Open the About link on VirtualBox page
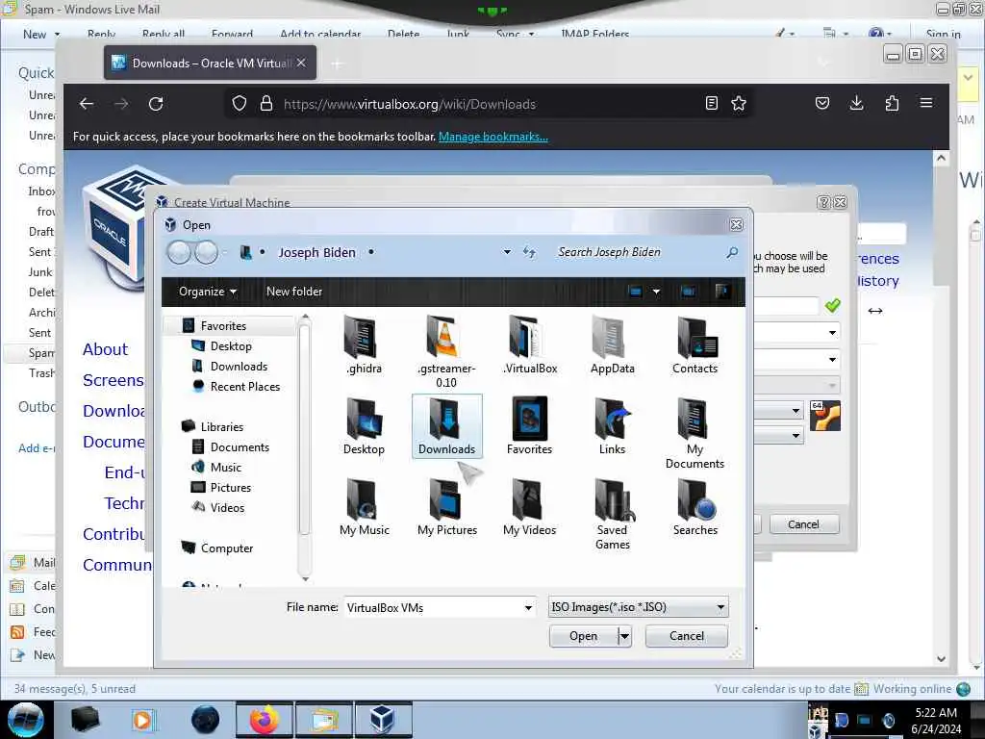 [105, 349]
